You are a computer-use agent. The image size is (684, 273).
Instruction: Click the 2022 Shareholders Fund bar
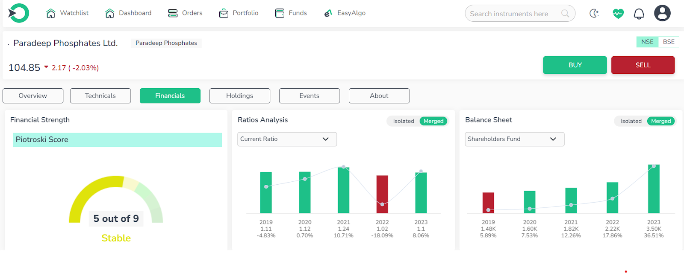pyautogui.click(x=613, y=198)
